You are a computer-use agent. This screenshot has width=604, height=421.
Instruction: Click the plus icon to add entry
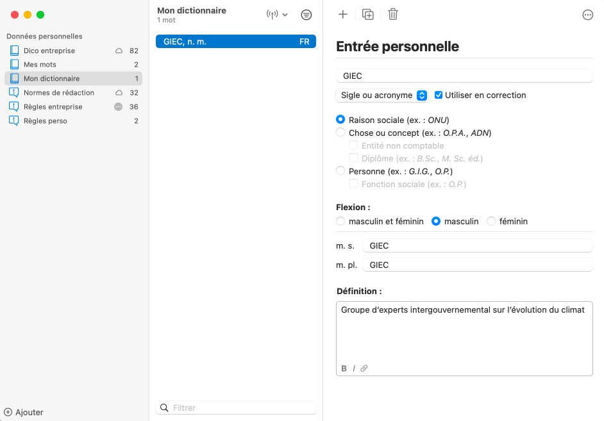(342, 15)
